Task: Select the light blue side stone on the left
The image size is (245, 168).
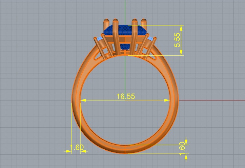Action: click(100, 39)
